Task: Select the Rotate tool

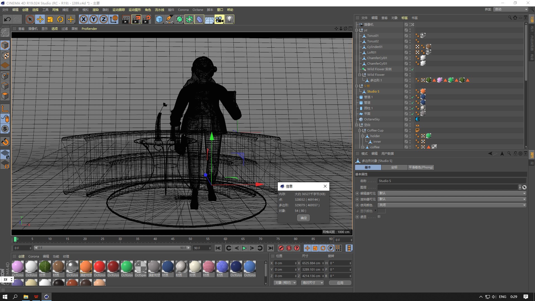Action: pyautogui.click(x=60, y=19)
